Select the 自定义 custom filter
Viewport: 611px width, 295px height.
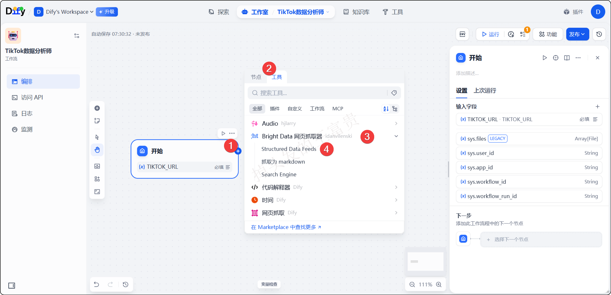[295, 109]
